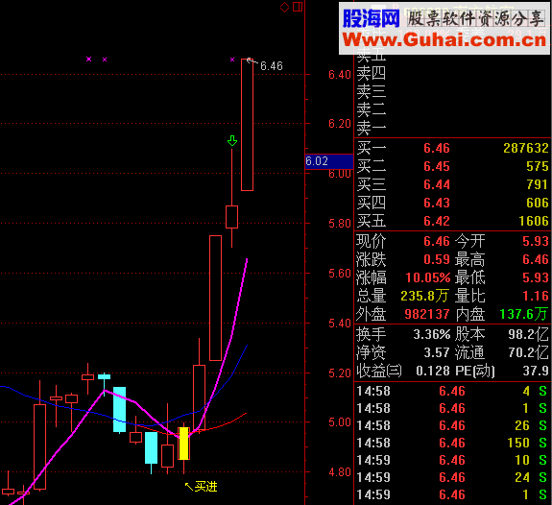Image resolution: width=552 pixels, height=505 pixels.
Task: Click the red diamond icon above the chart
Action: coord(284,7)
